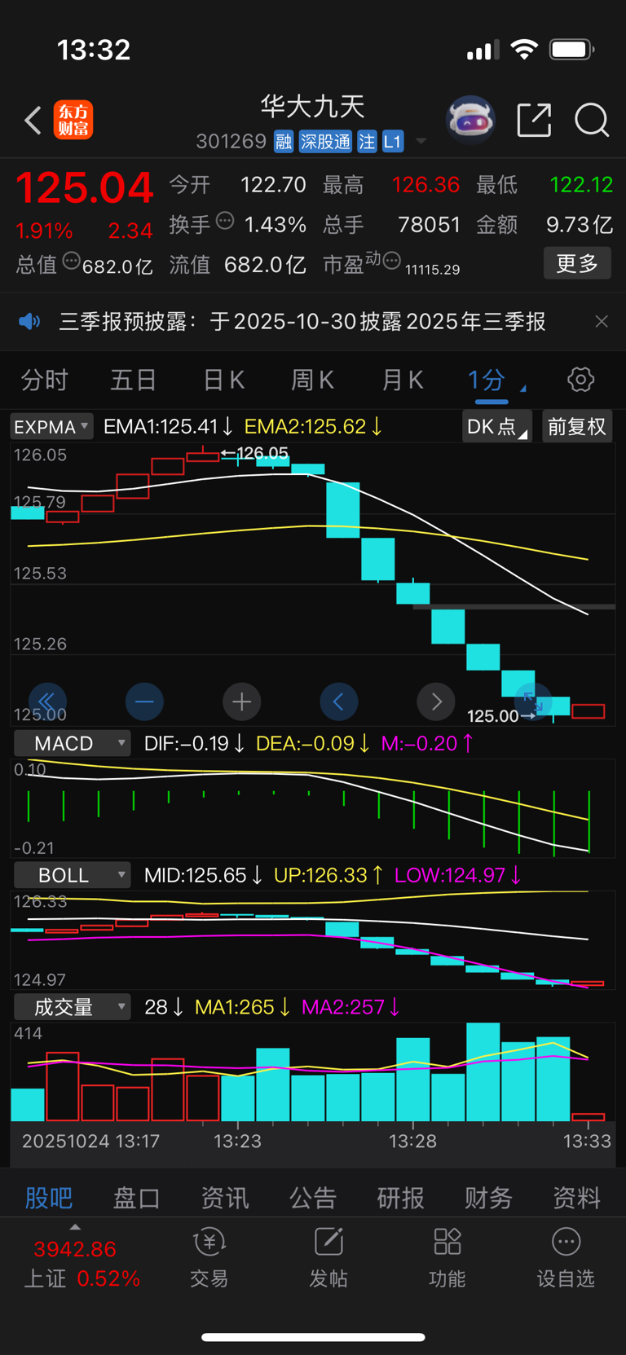Move chart left with left chevron

pyautogui.click(x=338, y=702)
